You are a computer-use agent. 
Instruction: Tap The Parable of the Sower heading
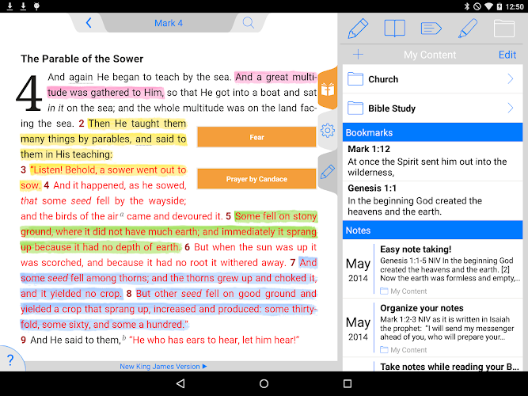(x=82, y=59)
